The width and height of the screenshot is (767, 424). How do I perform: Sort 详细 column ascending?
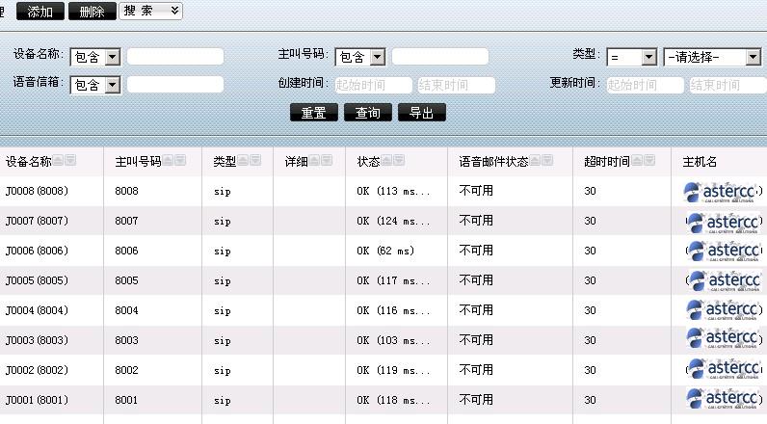314,160
